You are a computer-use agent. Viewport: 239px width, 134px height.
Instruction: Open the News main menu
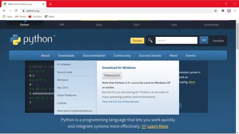(x=173, y=55)
